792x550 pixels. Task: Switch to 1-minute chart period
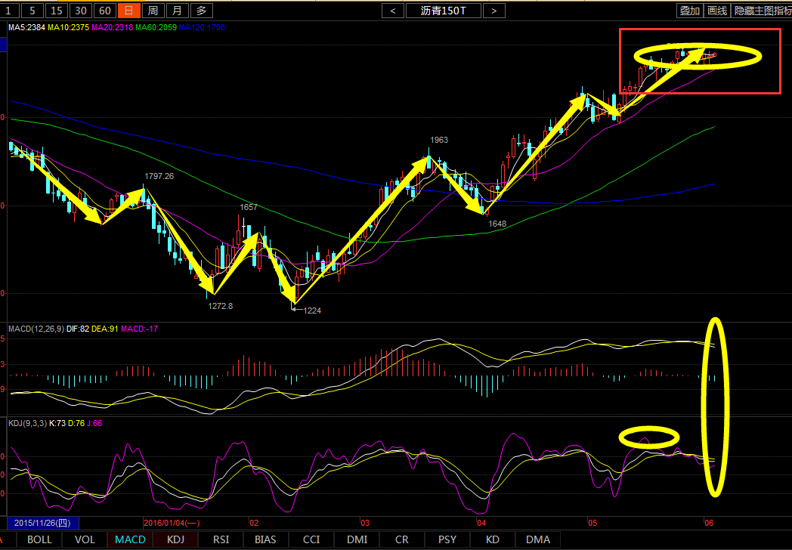[x=8, y=11]
